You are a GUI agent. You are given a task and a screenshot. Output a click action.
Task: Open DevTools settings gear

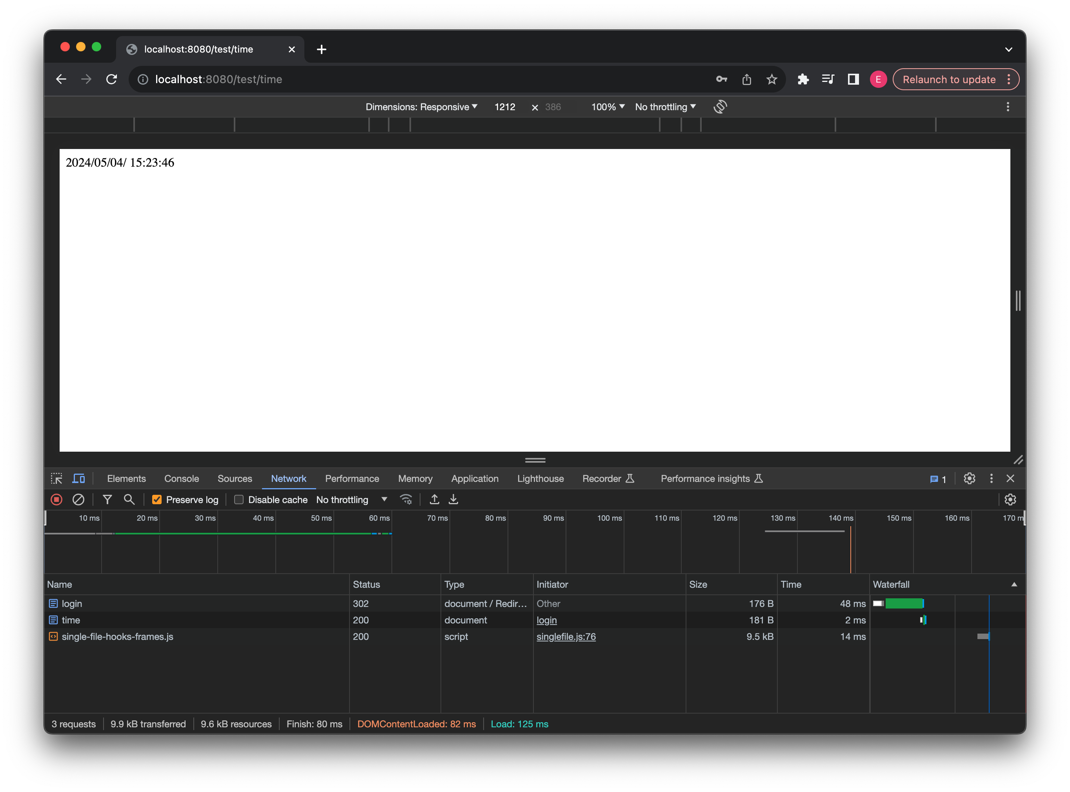pyautogui.click(x=969, y=478)
